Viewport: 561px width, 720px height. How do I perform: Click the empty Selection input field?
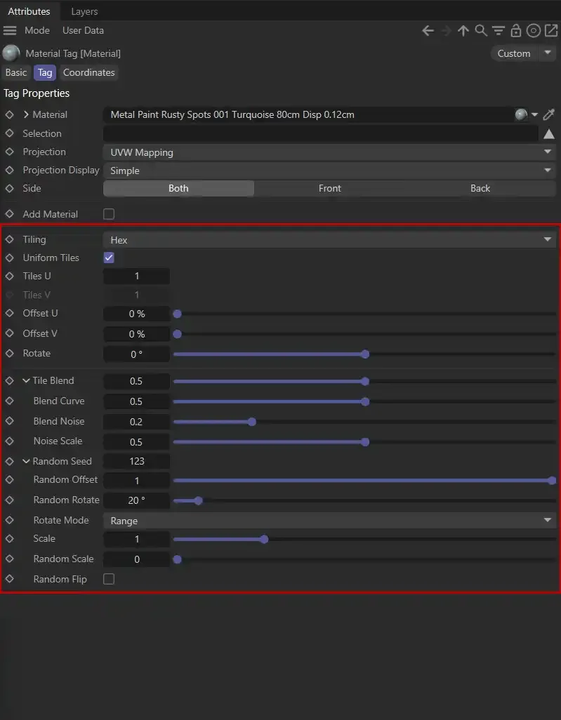click(x=320, y=133)
